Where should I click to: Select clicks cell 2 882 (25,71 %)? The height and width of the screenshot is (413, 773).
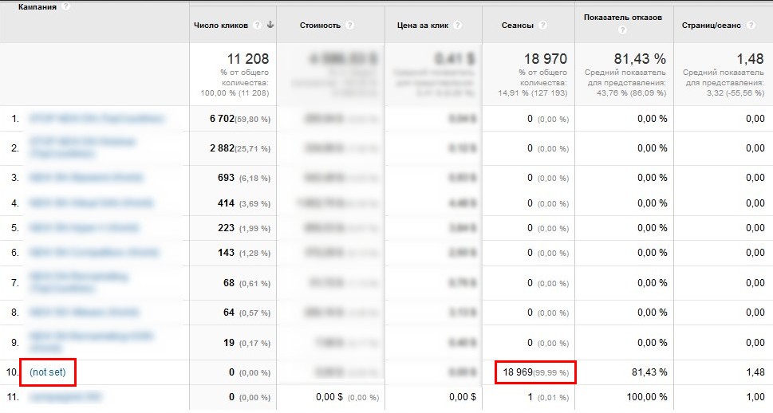coord(240,148)
